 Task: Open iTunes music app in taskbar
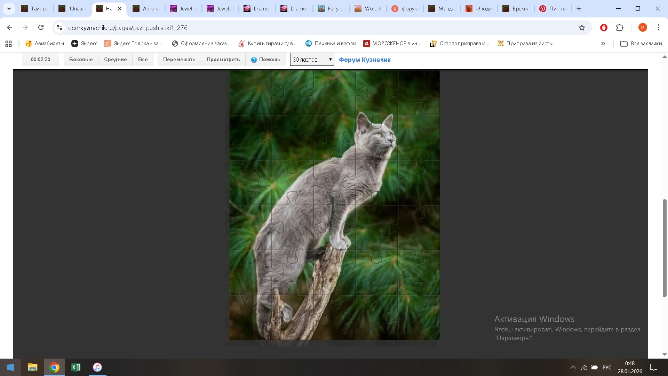[97, 367]
